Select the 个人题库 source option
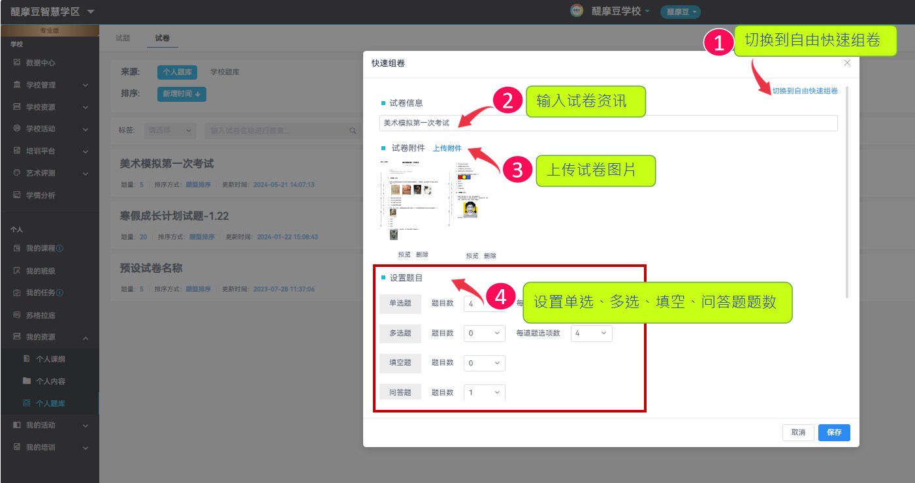Image resolution: width=915 pixels, height=483 pixels. pos(177,72)
